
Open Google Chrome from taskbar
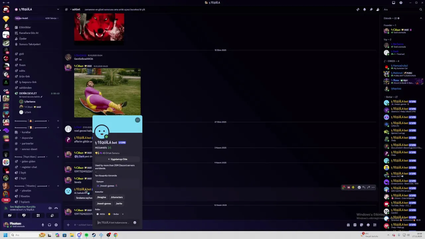(116, 235)
